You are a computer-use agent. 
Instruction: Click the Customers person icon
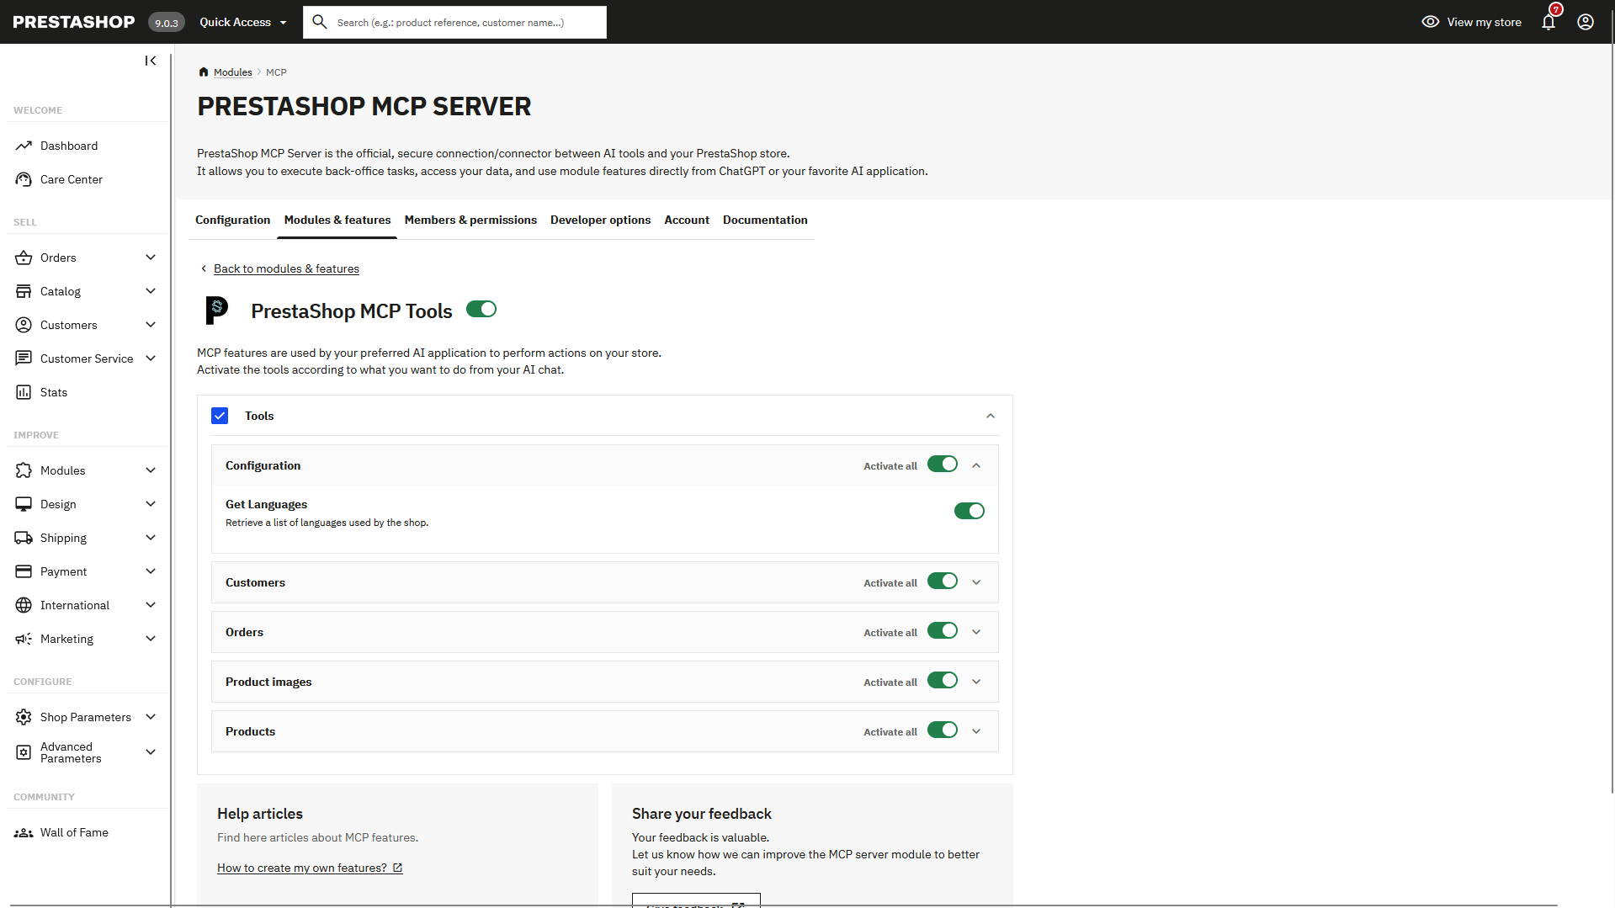click(24, 325)
